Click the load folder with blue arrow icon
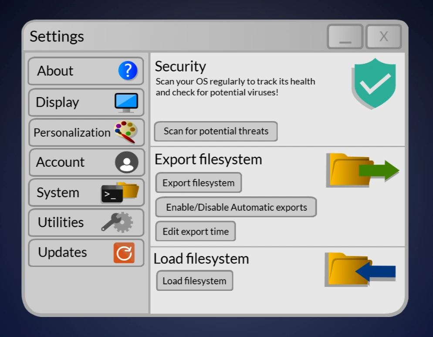 (x=359, y=270)
